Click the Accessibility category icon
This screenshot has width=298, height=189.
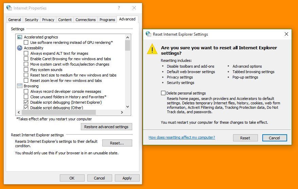[20, 48]
